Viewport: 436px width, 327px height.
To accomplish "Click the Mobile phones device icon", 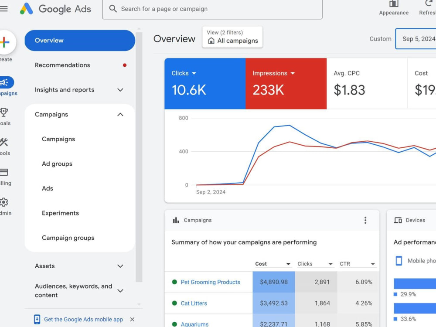I will 399,261.
